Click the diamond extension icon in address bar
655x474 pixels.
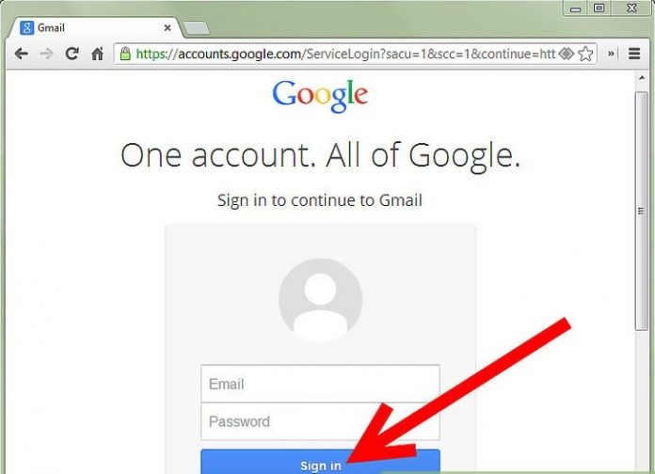566,54
